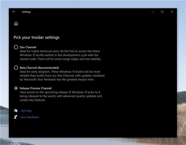Go back using the back arrow
This screenshot has height=145, width=186.
(14, 11)
